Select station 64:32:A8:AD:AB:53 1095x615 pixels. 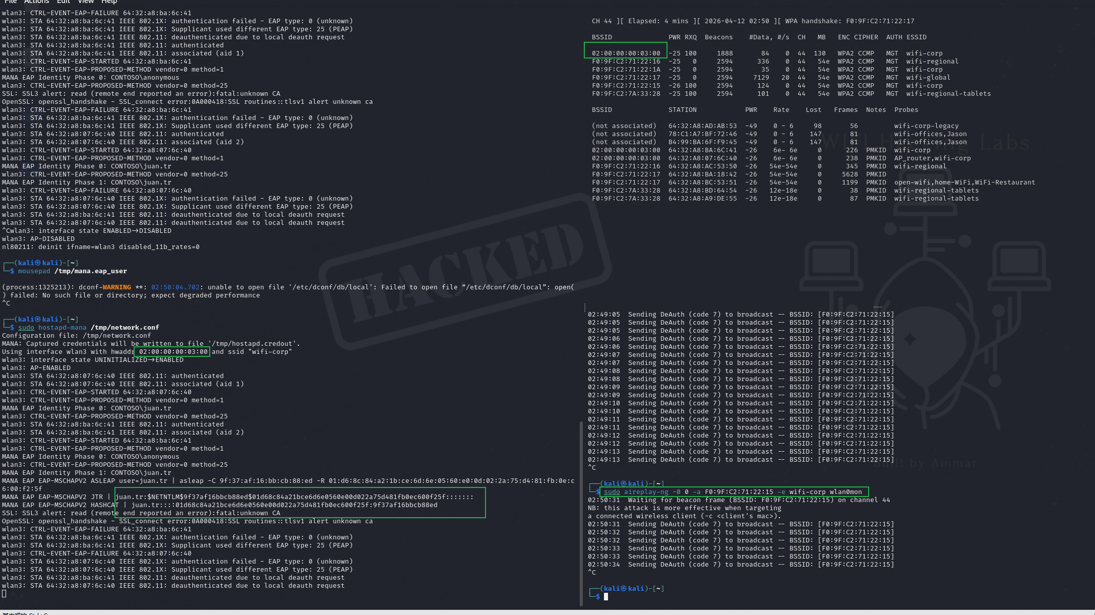702,126
